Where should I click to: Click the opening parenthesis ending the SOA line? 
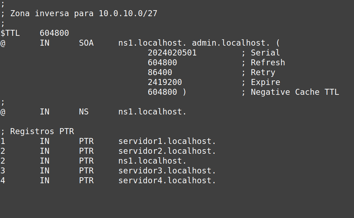point(278,43)
